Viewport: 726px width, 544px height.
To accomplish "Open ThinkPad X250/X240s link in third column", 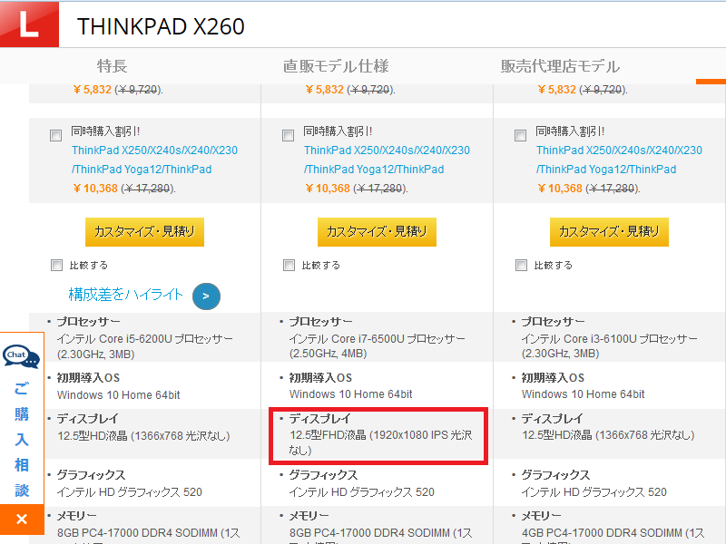I will pos(620,160).
